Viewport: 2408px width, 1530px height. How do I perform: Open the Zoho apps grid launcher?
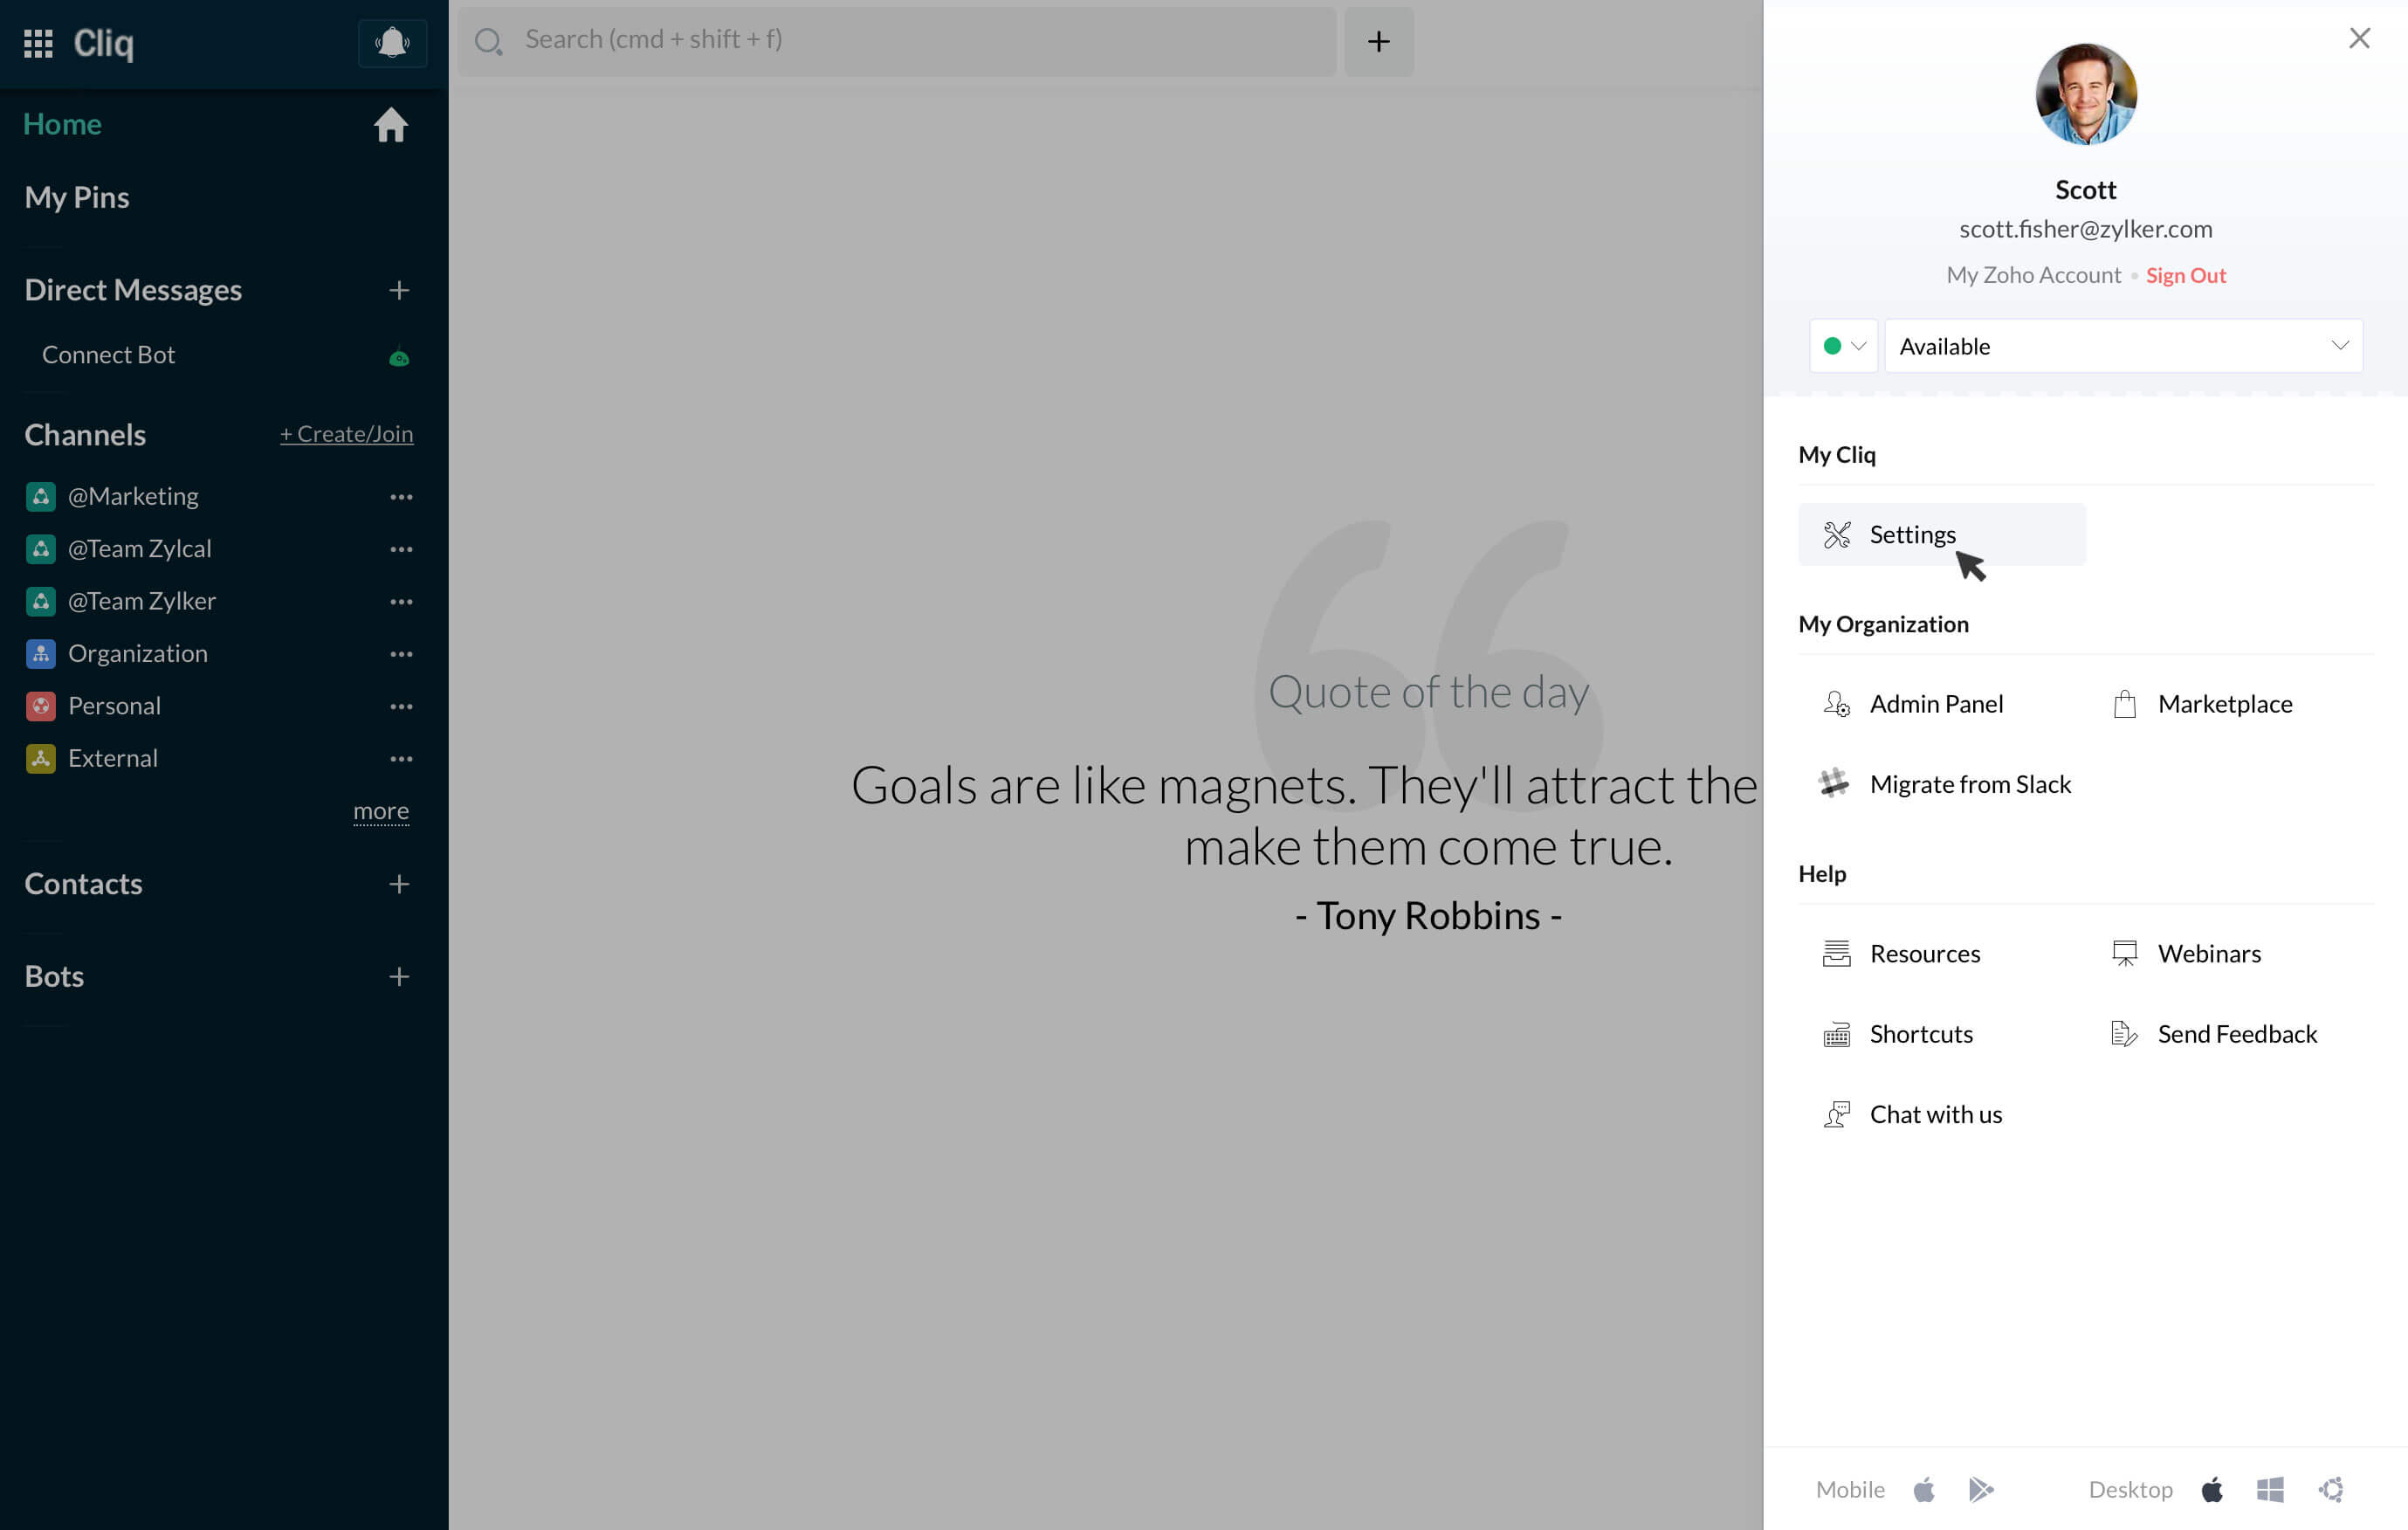pos(38,43)
